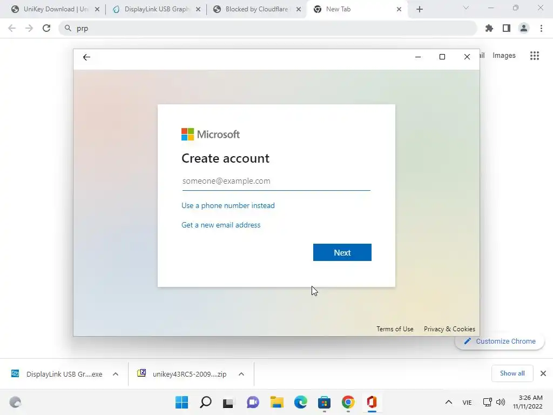Click the network icon in system tray
Viewport: 553px width, 415px height.
(488, 402)
